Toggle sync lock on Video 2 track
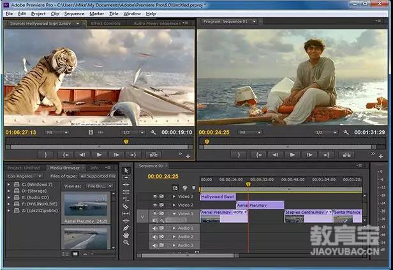Image resolution: width=393 pixels, height=270 pixels. click(161, 205)
